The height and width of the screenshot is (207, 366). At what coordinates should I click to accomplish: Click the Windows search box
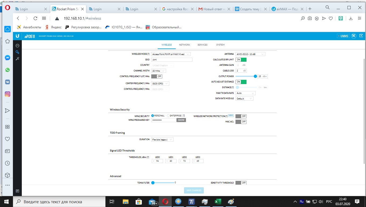pos(59,202)
